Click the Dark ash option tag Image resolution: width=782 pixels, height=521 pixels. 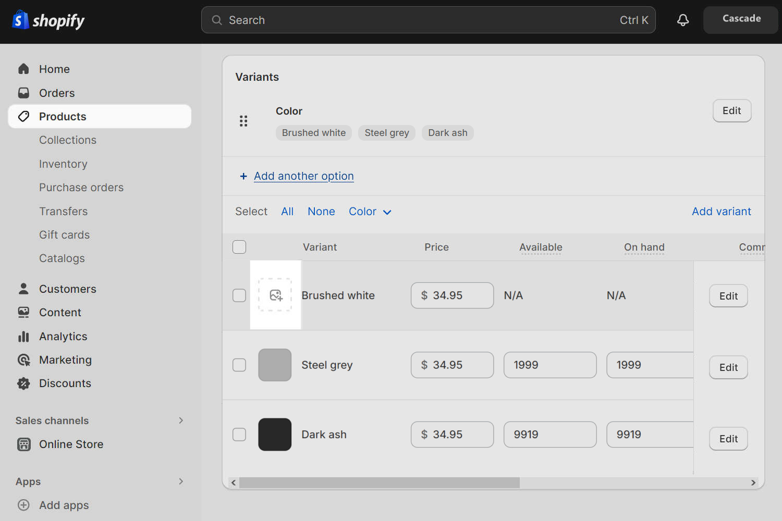click(448, 133)
